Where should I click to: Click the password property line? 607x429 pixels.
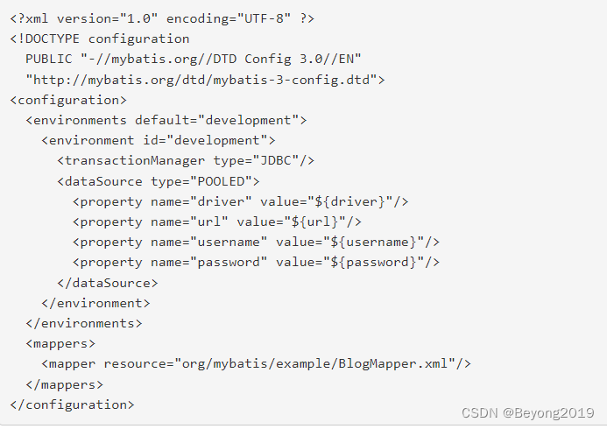click(x=256, y=262)
